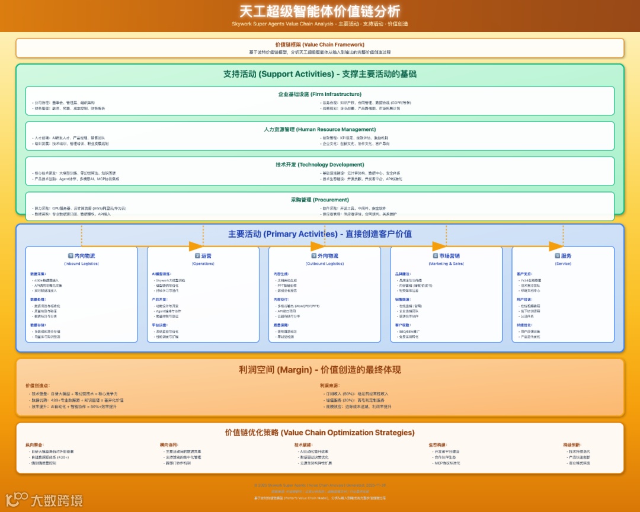This screenshot has width=640, height=512.
Task: Click the Skywork大模型训练 bullet item
Action: pyautogui.click(x=170, y=280)
